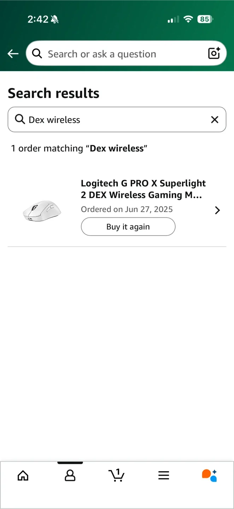The width and height of the screenshot is (234, 509).
Task: Open the shopping cart icon
Action: point(117,475)
